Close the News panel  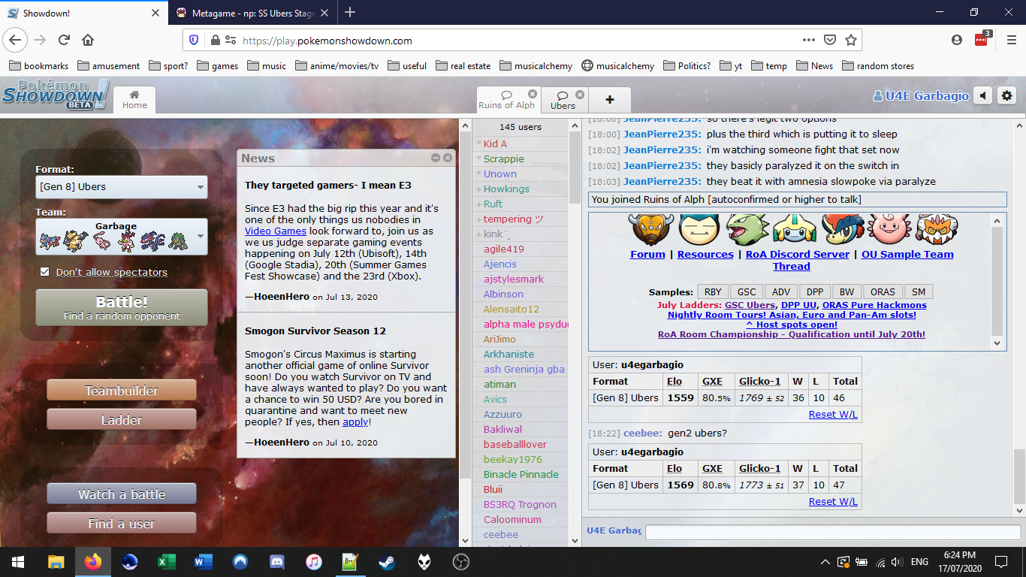click(448, 158)
